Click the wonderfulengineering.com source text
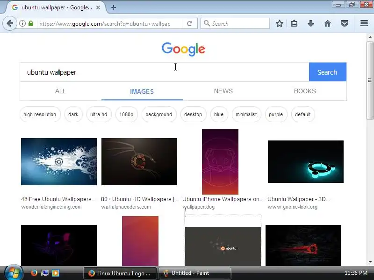 [x=51, y=207]
